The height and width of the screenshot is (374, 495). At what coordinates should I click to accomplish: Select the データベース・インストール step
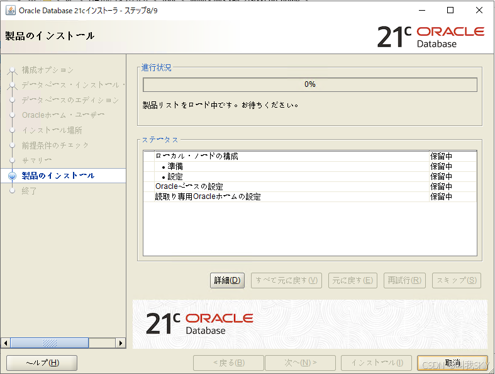tap(73, 85)
